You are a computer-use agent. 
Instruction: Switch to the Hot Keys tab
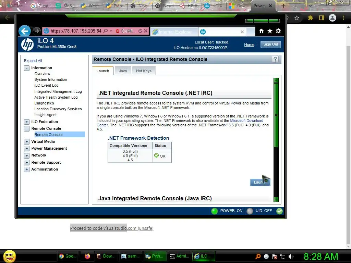click(144, 71)
